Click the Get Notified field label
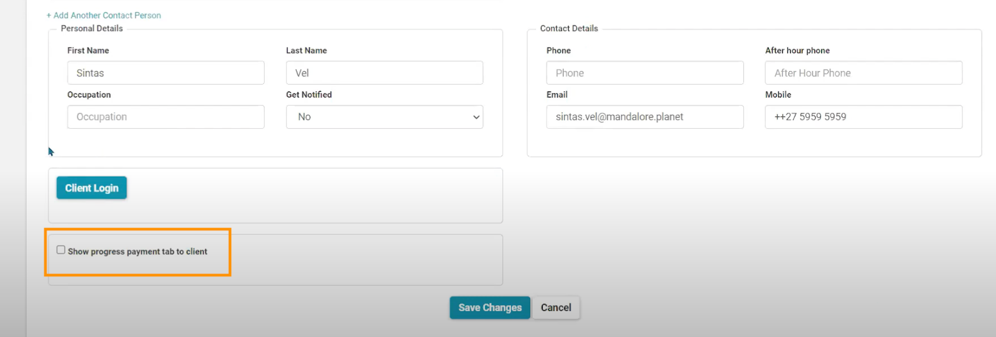The image size is (996, 337). [x=309, y=95]
